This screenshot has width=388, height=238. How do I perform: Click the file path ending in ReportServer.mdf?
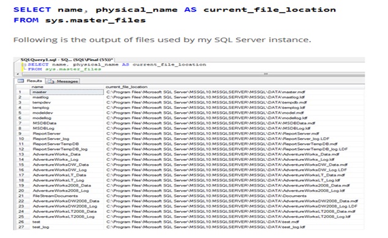[x=213, y=133]
